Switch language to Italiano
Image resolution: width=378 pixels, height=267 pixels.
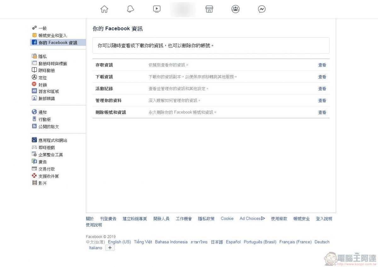(95, 248)
